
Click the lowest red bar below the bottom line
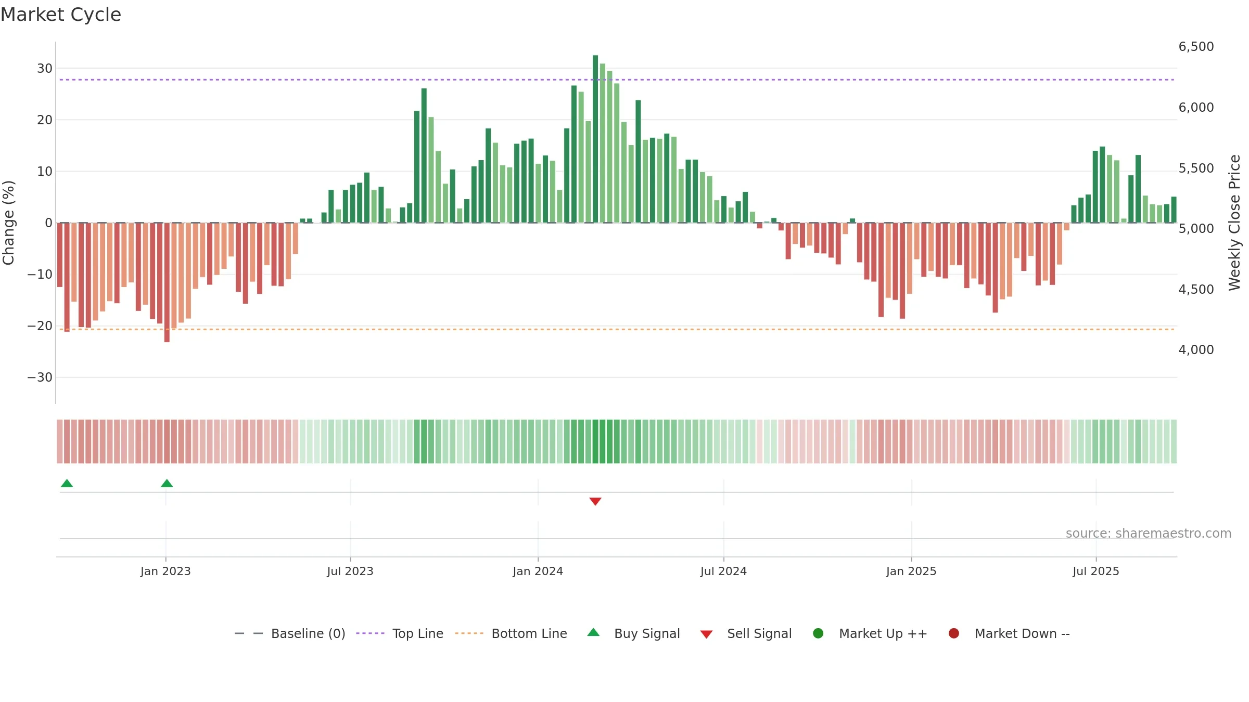[x=167, y=282]
